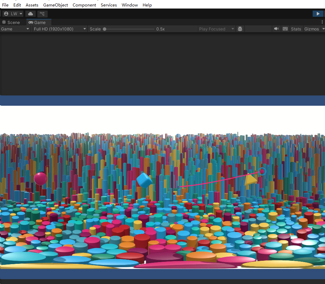Image resolution: width=325 pixels, height=284 pixels.
Task: Open the version control icon
Action: click(42, 14)
